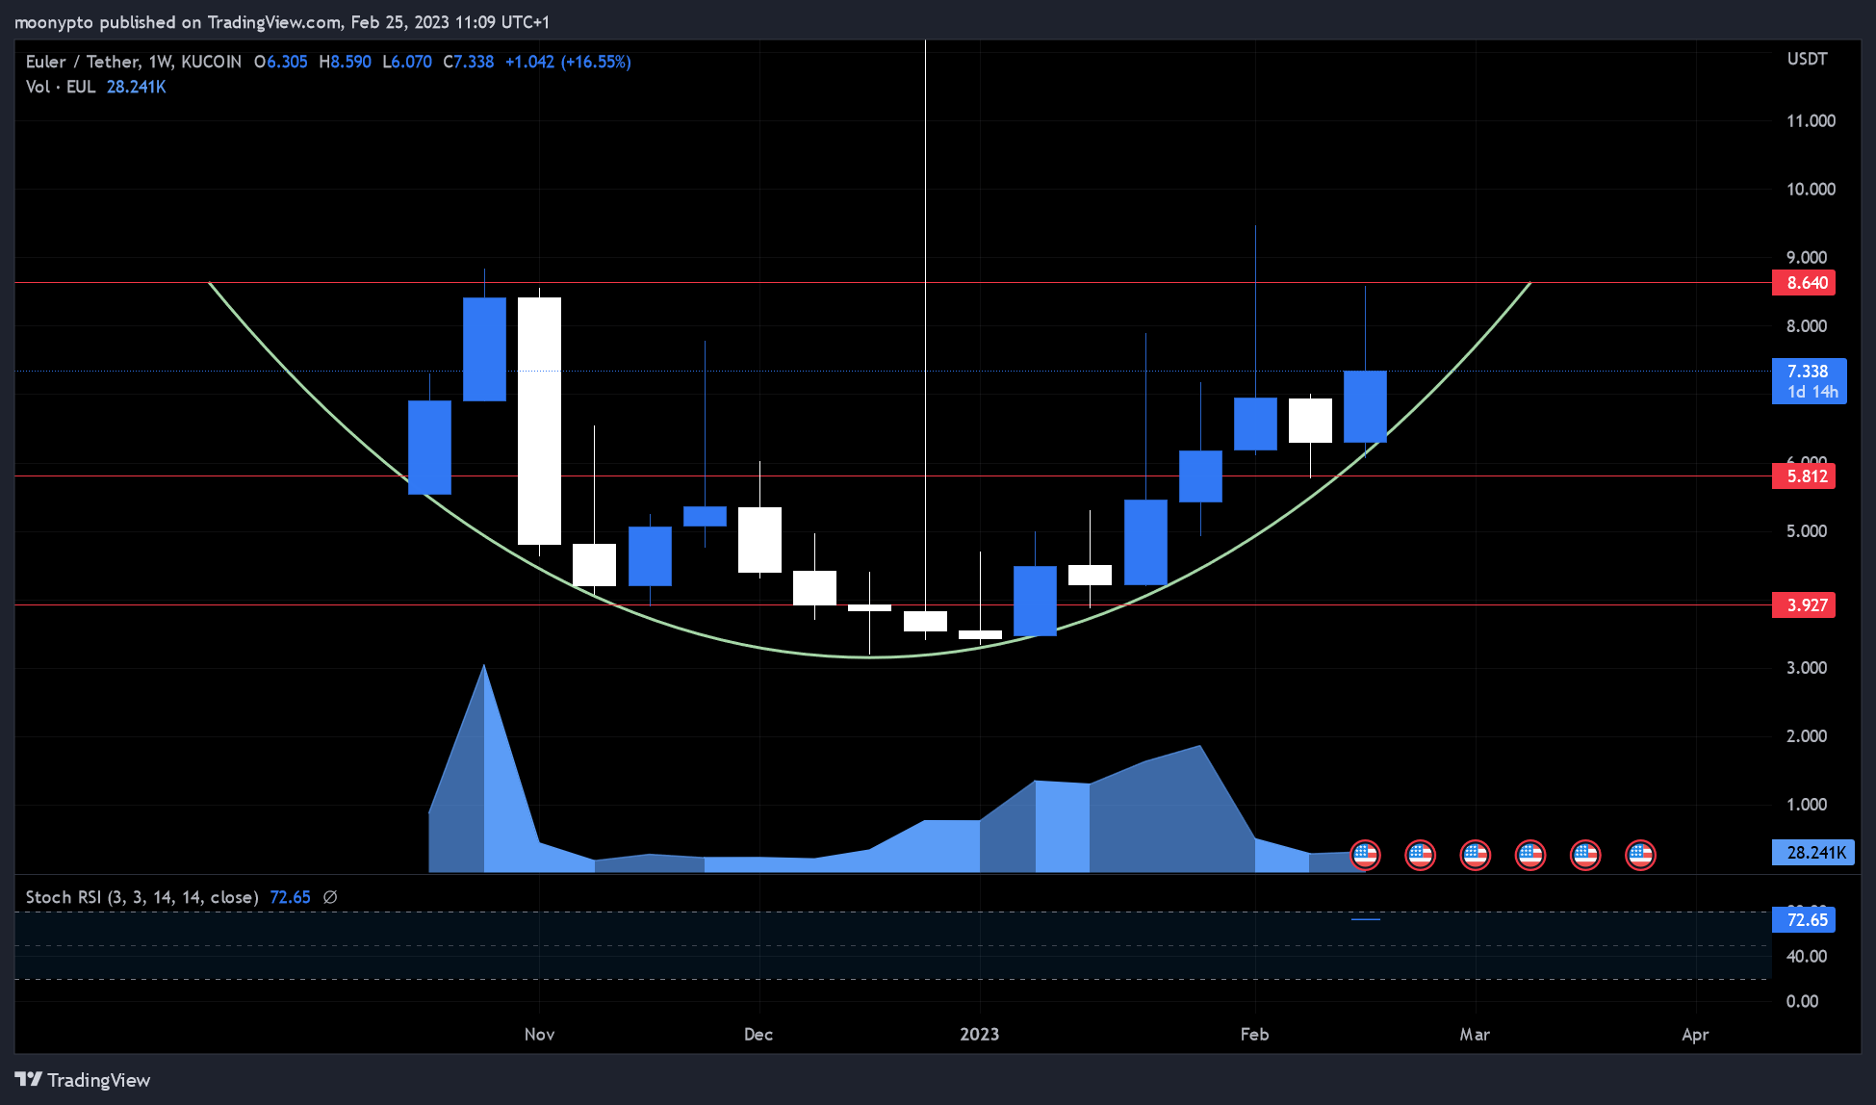Viewport: 1876px width, 1105px height.
Task: Click the 28.241K value beside Vol · EUL
Action: click(136, 87)
